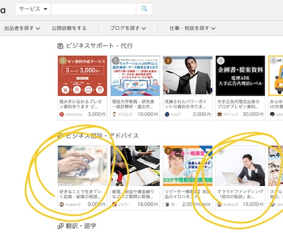The image size is (283, 233).
Task: Click オジュウ seller avatar icon
Action: click(220, 115)
